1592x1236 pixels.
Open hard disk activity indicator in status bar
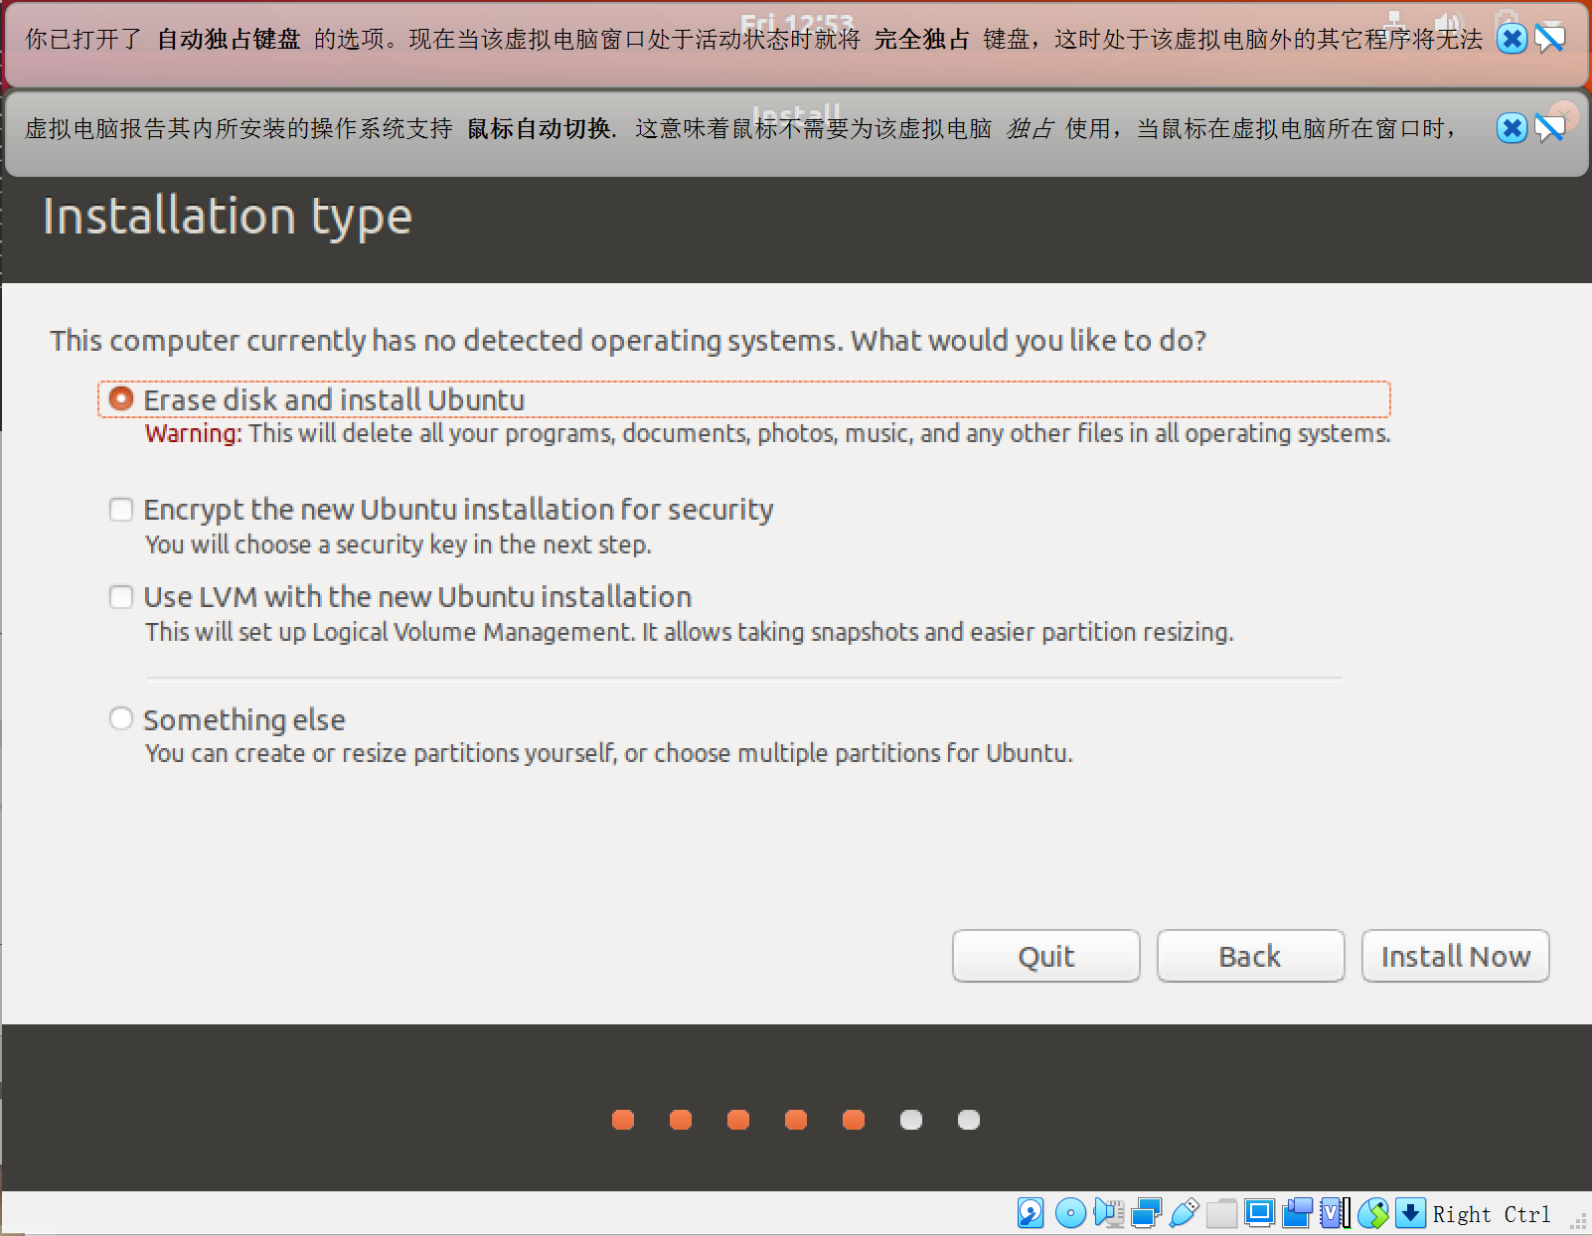click(1031, 1213)
